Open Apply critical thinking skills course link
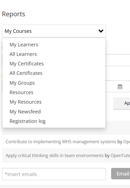 coord(54,155)
